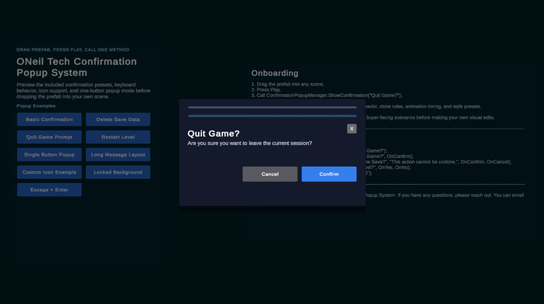Image resolution: width=544 pixels, height=304 pixels.
Task: Click the ShowConfirmation call instruction line
Action: click(327, 95)
